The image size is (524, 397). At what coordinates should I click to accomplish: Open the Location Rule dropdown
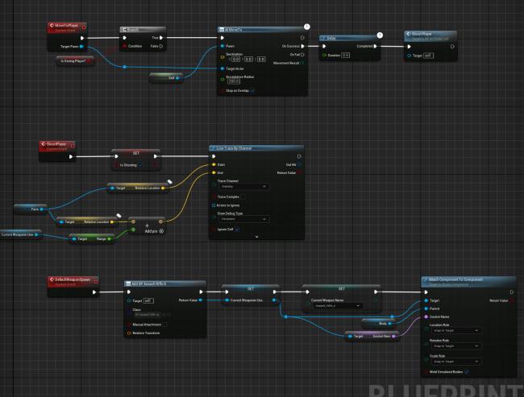point(455,330)
